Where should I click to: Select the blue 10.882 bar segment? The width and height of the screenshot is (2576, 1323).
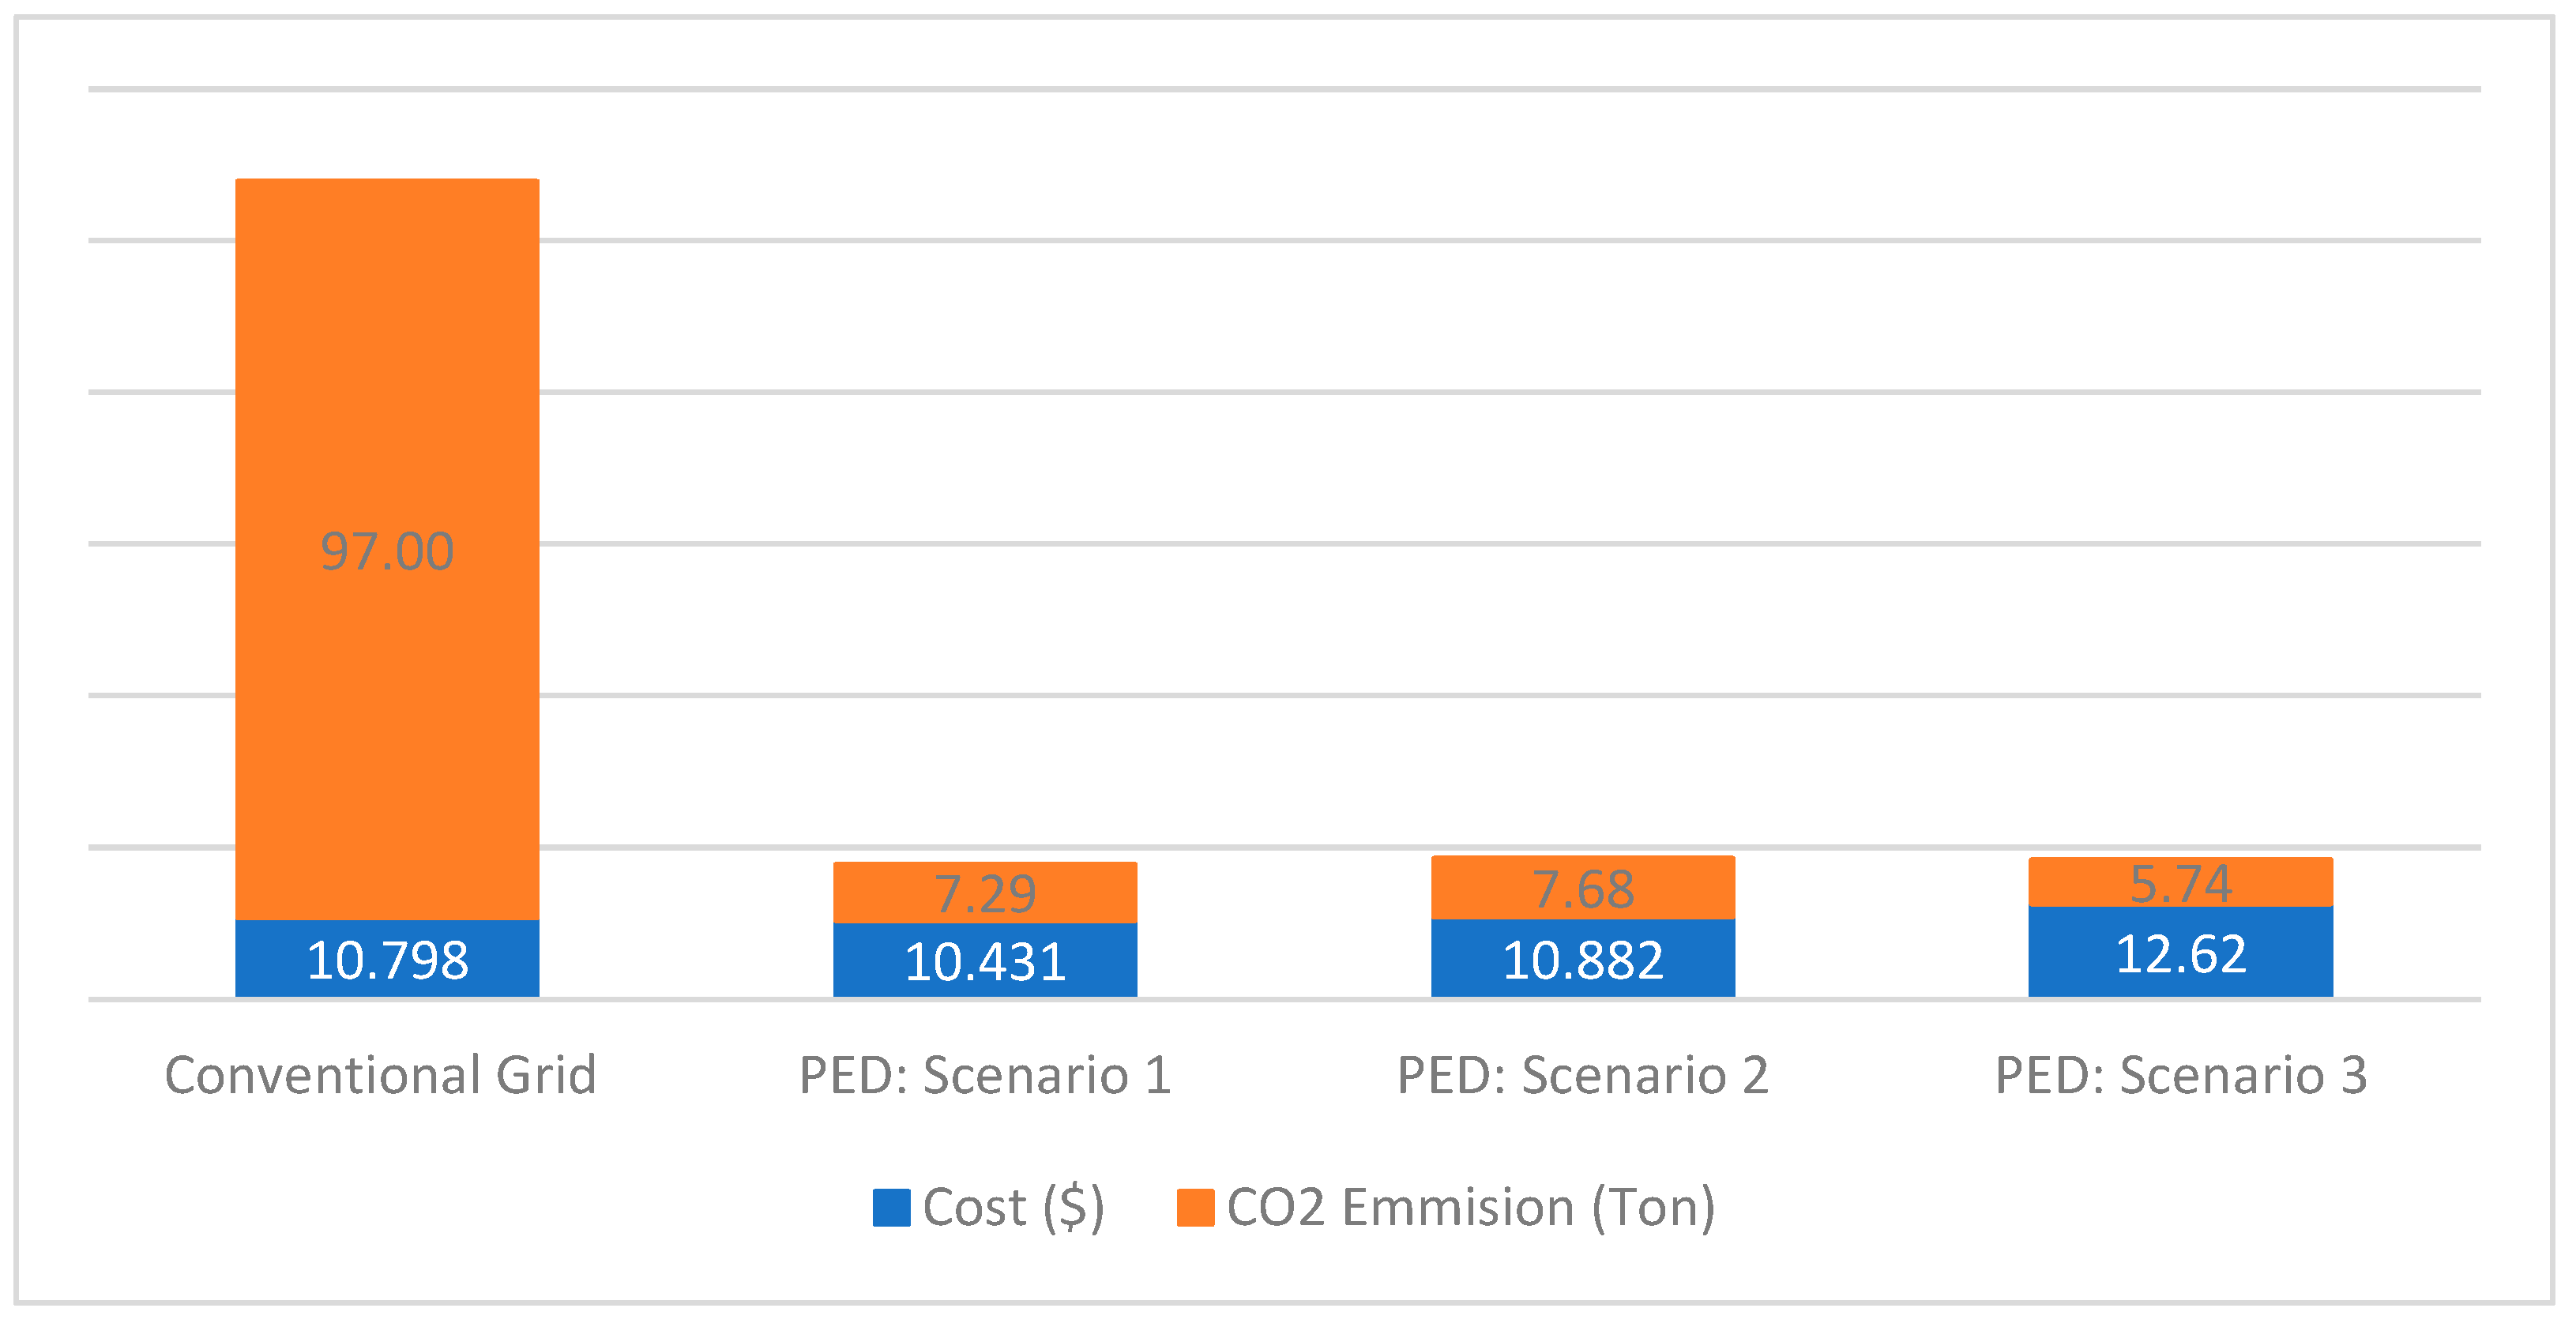click(1583, 959)
